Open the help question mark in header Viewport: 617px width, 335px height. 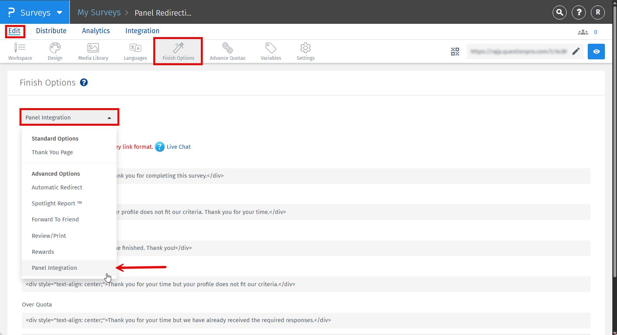point(579,12)
